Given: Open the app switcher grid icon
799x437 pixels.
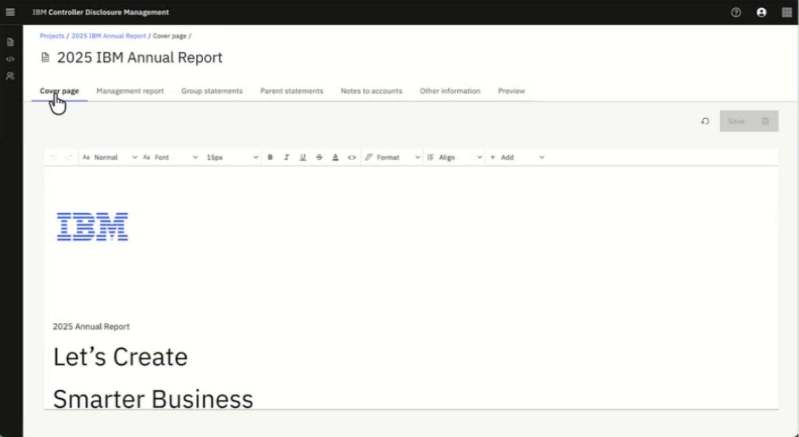Looking at the screenshot, I should (787, 12).
